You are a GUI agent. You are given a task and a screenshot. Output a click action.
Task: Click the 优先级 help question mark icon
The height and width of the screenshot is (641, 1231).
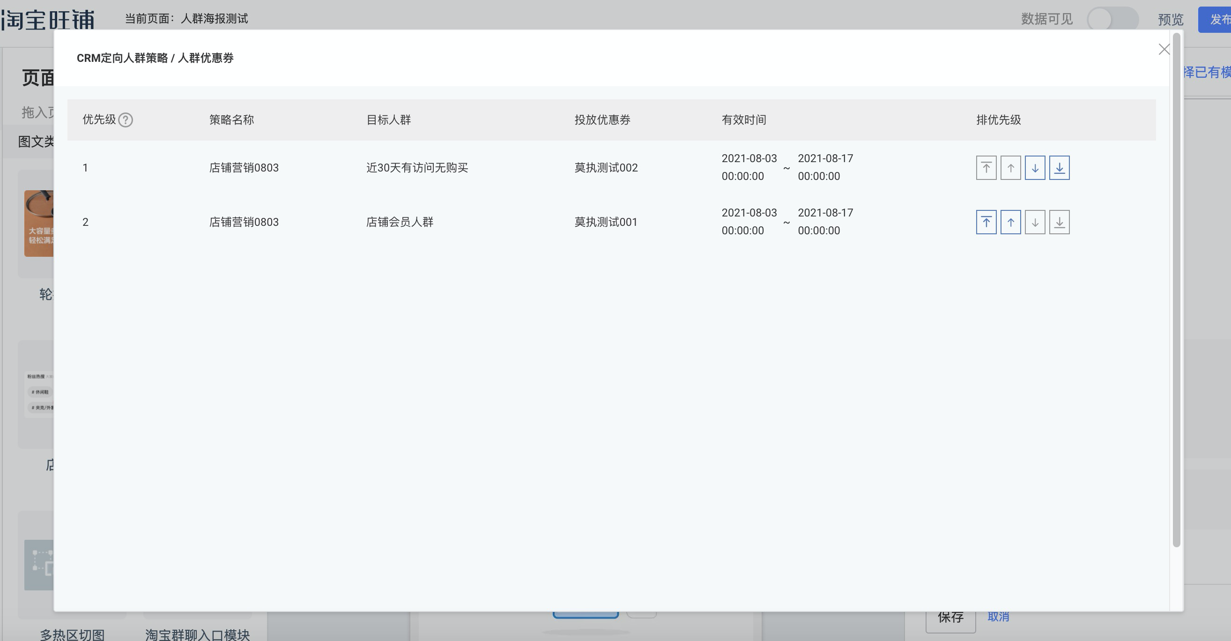pos(125,120)
